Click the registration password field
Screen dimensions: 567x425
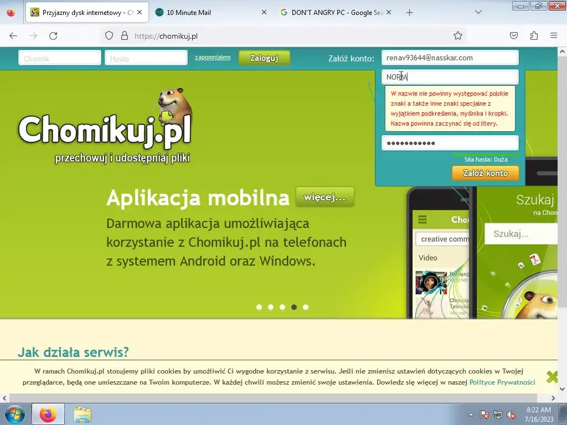coord(450,143)
